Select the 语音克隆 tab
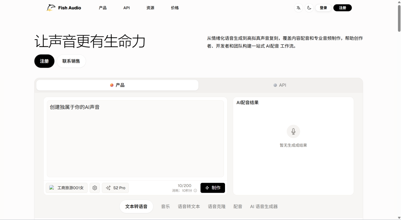This screenshot has height=220, width=401. (216, 206)
